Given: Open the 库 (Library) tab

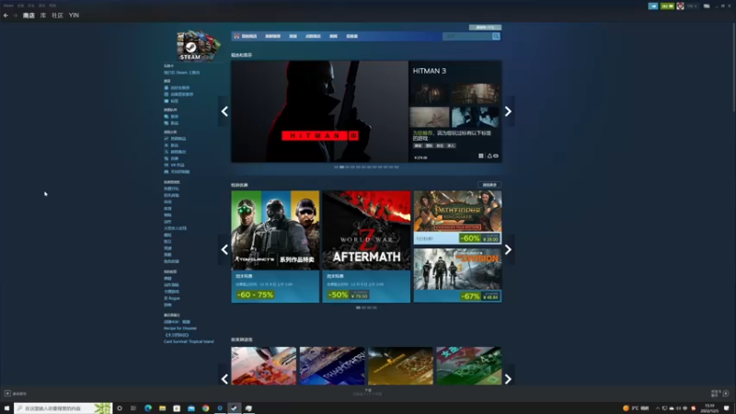Looking at the screenshot, I should point(43,16).
